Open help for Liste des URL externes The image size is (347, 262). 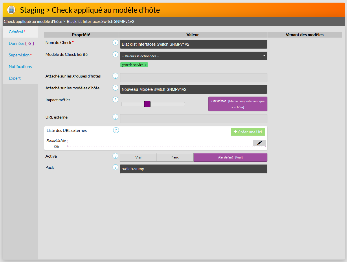click(x=116, y=130)
